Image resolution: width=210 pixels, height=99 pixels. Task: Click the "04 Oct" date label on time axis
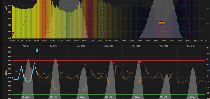204,41
